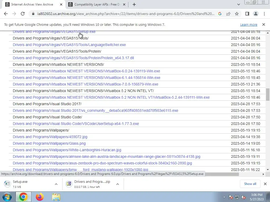
Task: Open VEGAS15 Setup.exe link
Action: tap(54, 32)
